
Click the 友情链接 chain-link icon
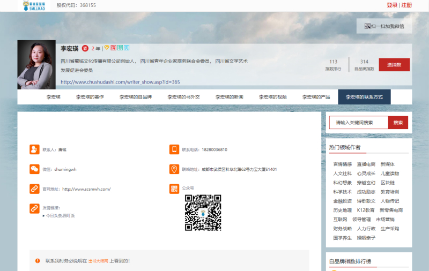point(34,208)
